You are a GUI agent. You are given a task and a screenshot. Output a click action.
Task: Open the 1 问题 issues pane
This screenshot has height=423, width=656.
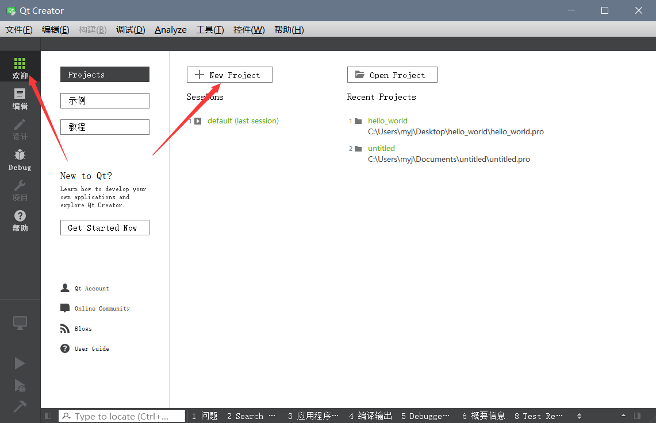pos(205,416)
